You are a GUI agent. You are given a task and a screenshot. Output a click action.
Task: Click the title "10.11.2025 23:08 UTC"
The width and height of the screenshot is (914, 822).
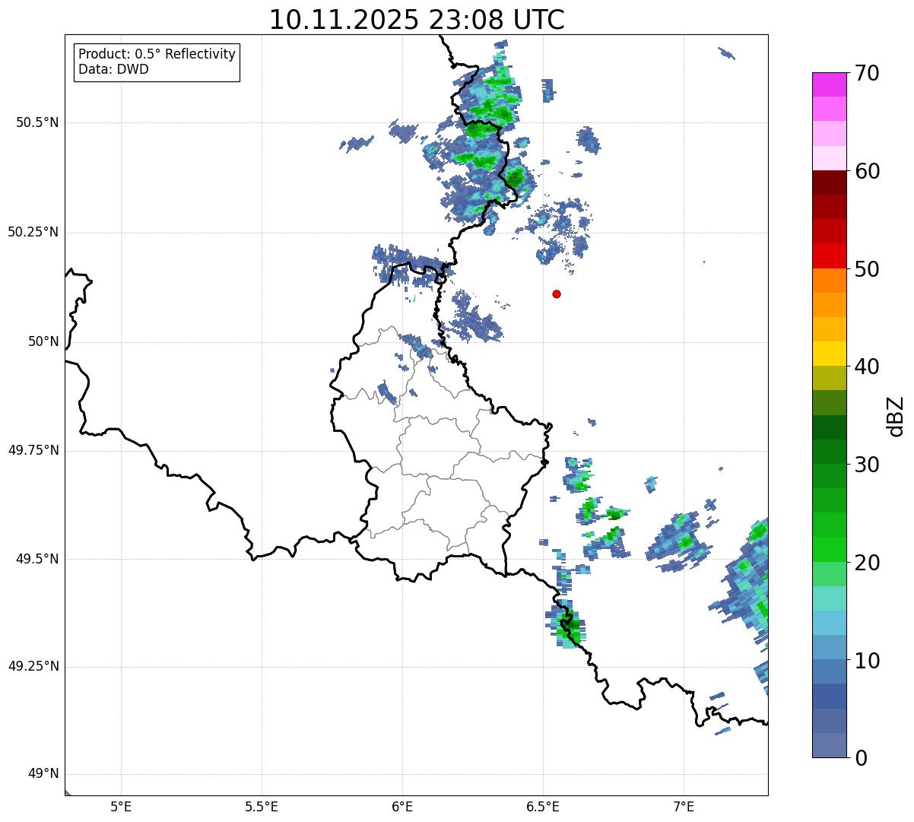417,20
